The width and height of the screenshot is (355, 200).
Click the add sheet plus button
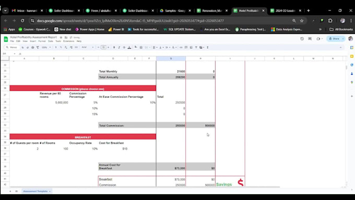[x=10, y=191]
